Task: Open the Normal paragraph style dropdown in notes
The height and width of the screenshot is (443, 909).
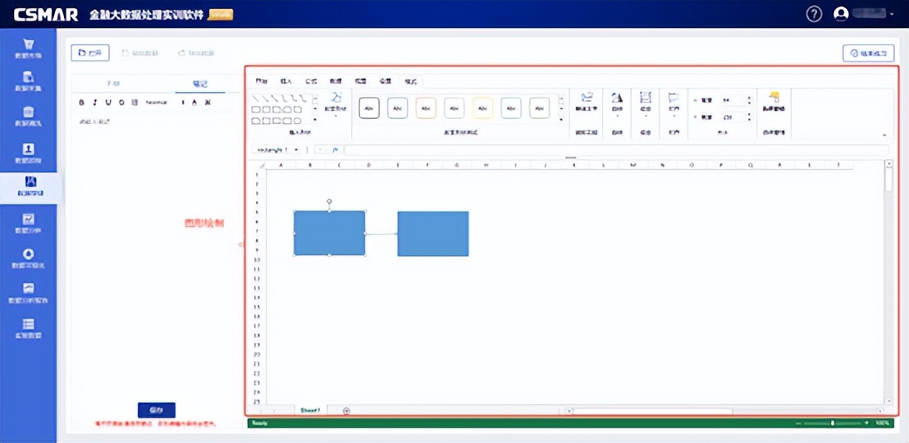Action: click(x=157, y=102)
